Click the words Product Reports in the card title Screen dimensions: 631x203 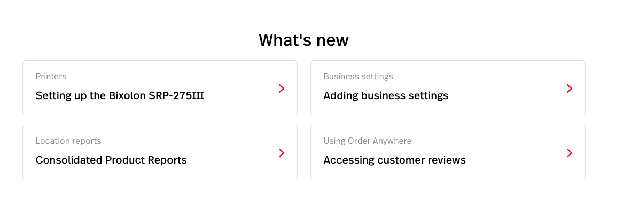coord(146,160)
